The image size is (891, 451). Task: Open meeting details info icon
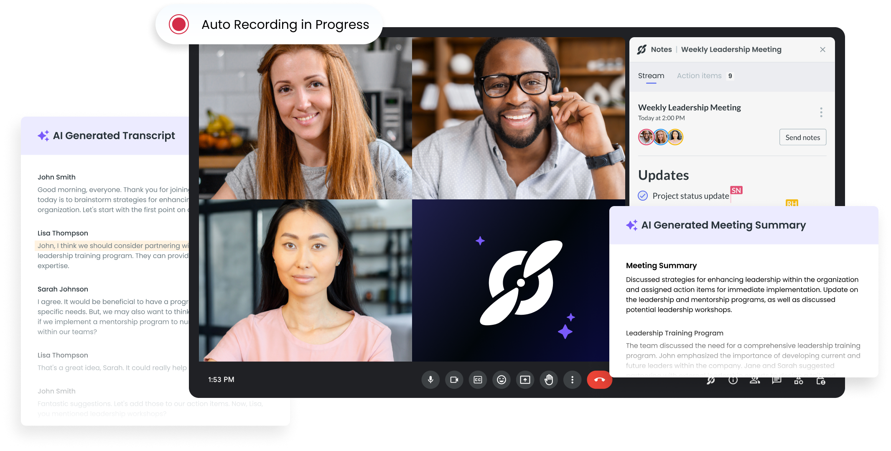tap(733, 380)
